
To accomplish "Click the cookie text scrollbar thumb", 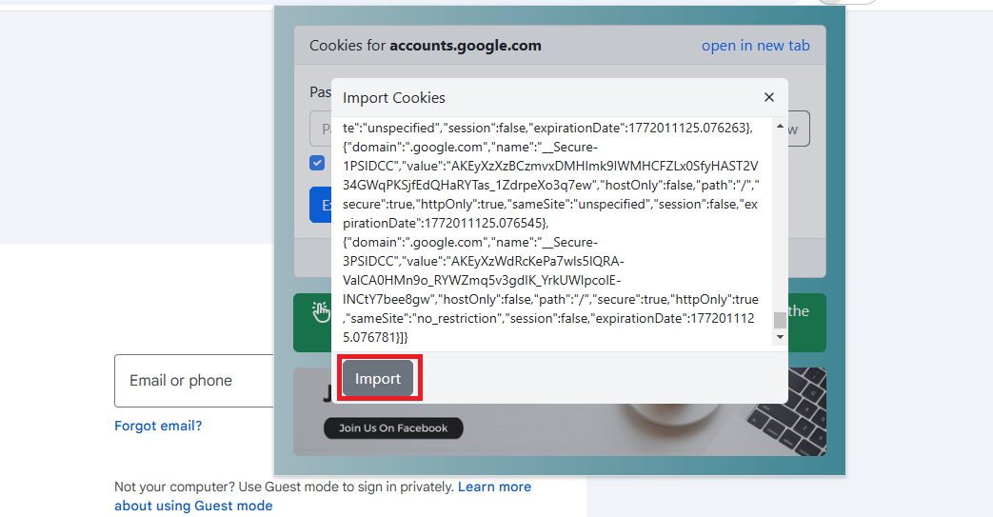I will (781, 320).
